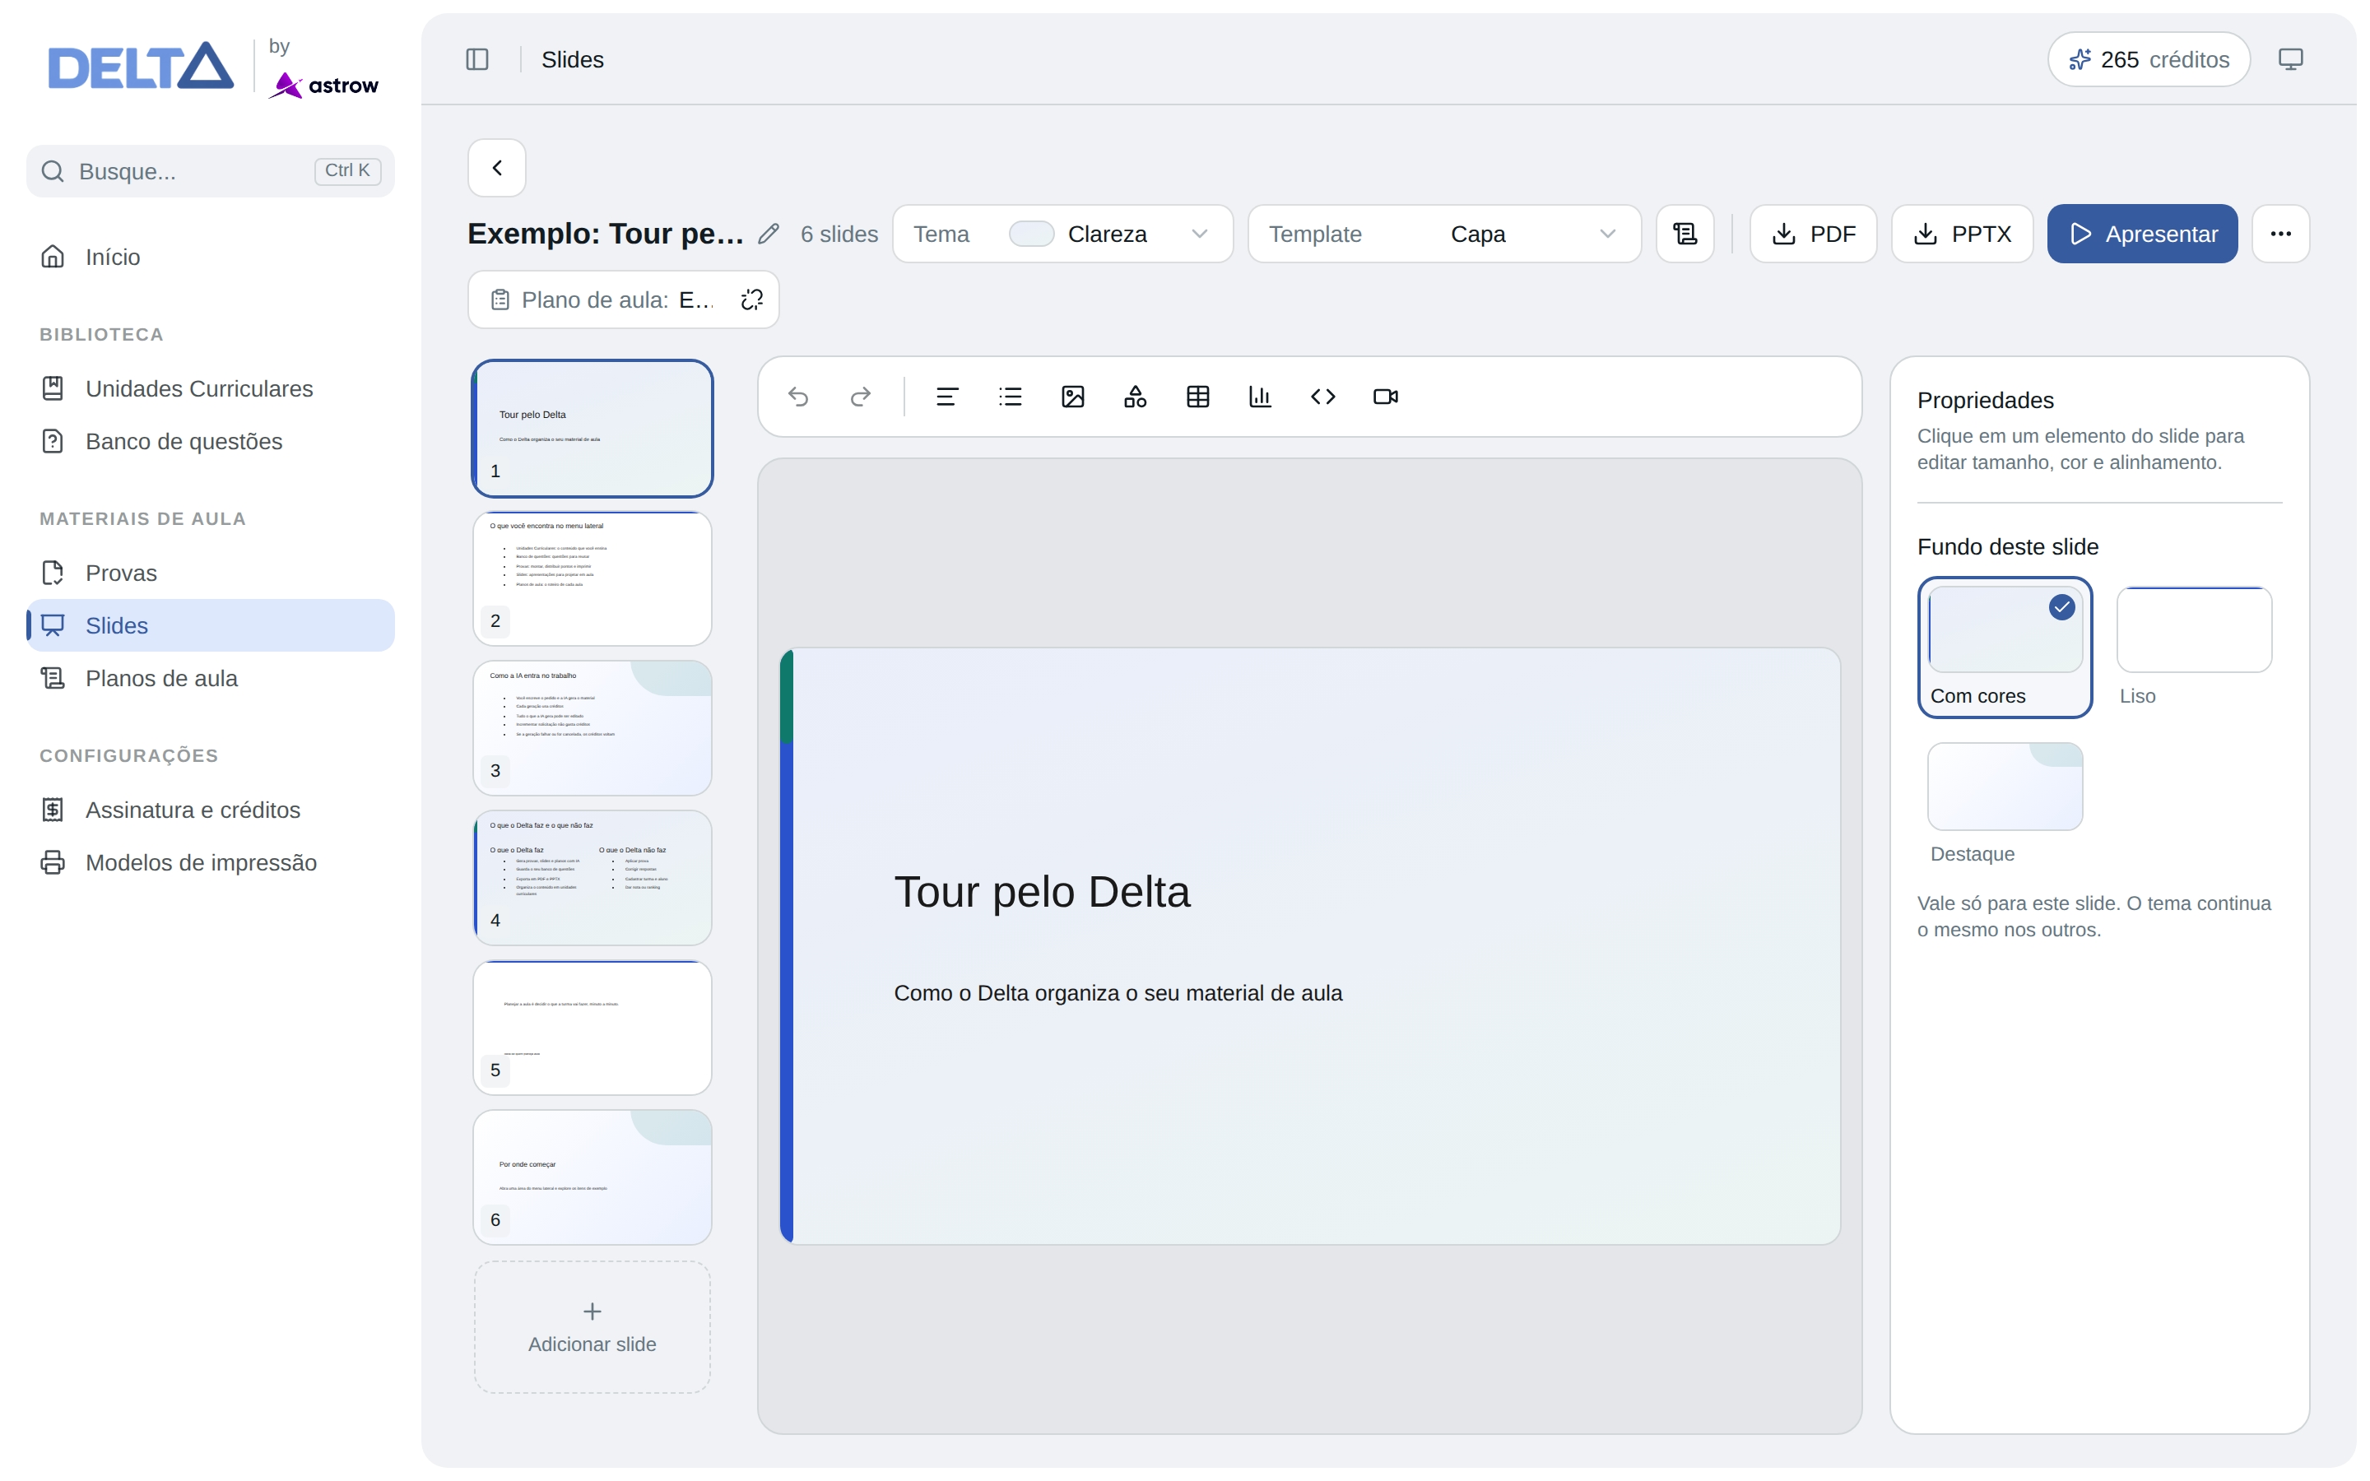Insert an image into the slide
The image size is (2370, 1481).
(x=1072, y=397)
